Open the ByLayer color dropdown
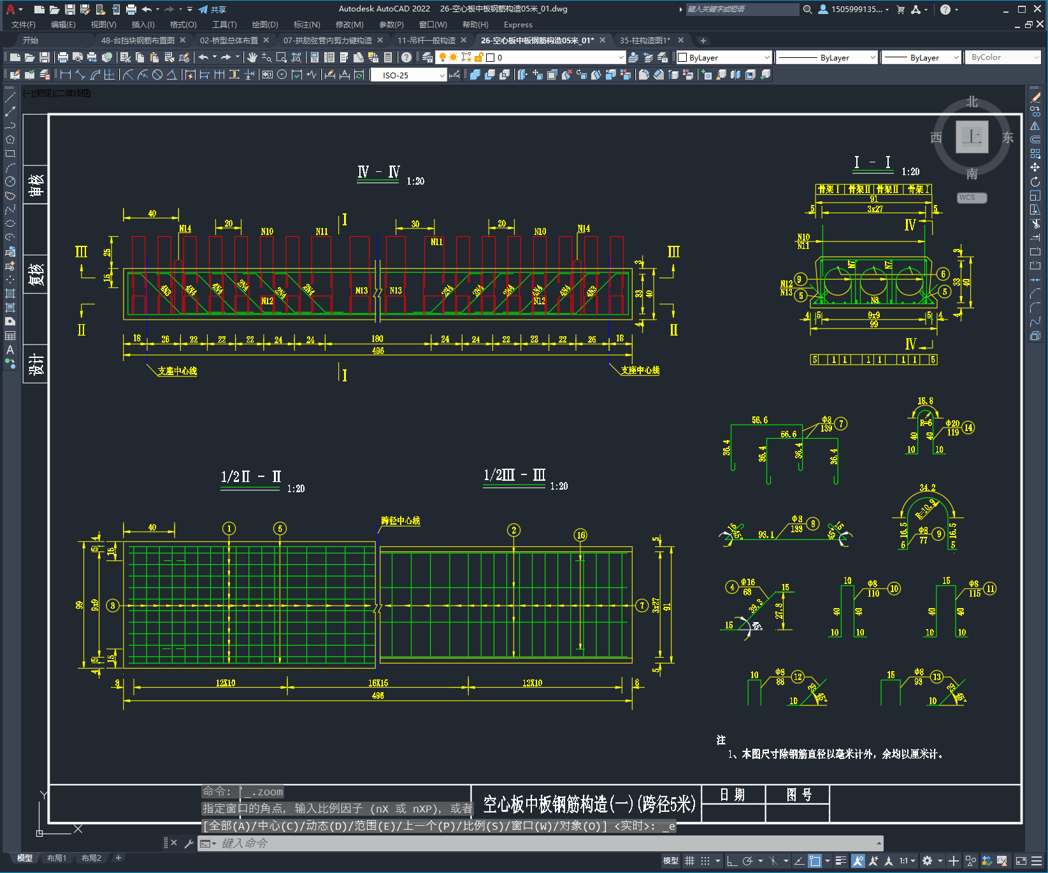 [724, 57]
